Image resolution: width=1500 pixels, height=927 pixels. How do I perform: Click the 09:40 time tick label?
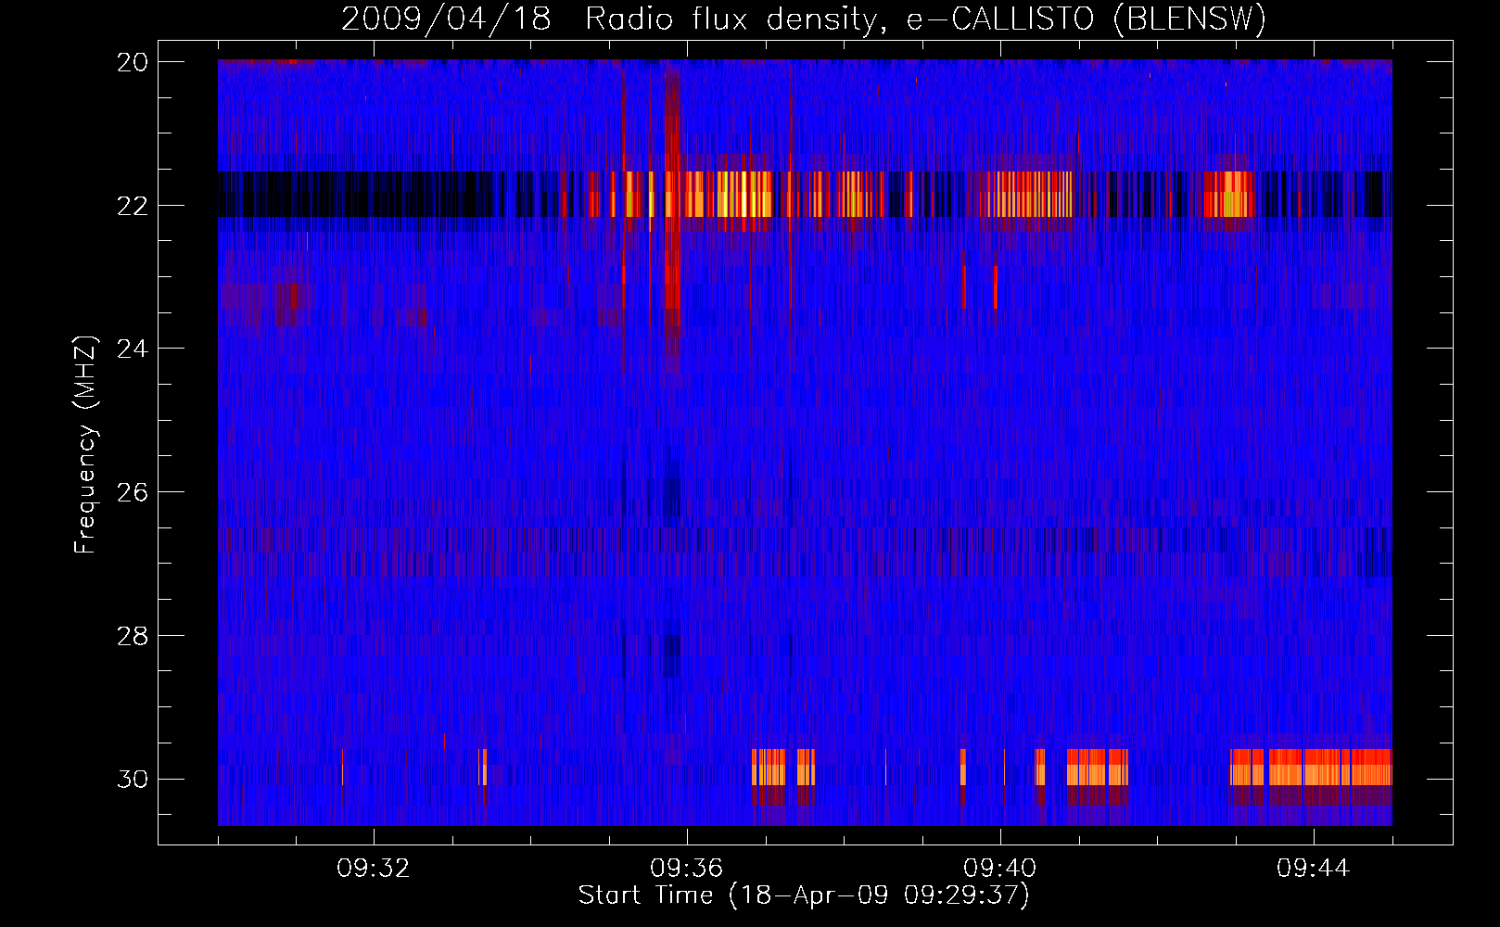pos(1000,869)
